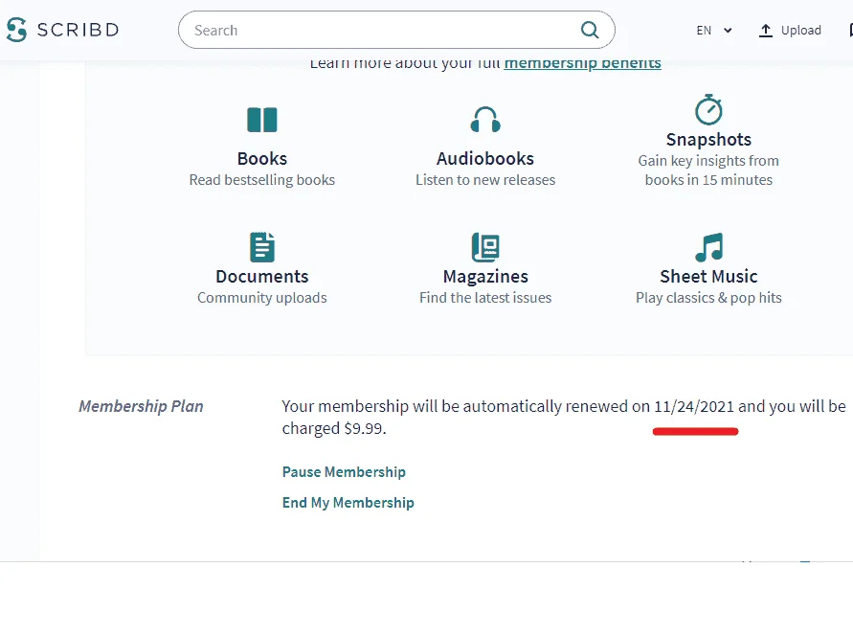The image size is (853, 636).
Task: Click the Documents page icon
Action: tap(262, 247)
